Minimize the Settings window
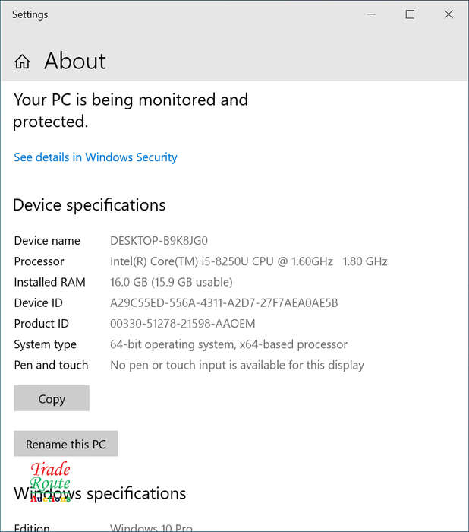Screen dimensions: 469x532 (x=371, y=14)
